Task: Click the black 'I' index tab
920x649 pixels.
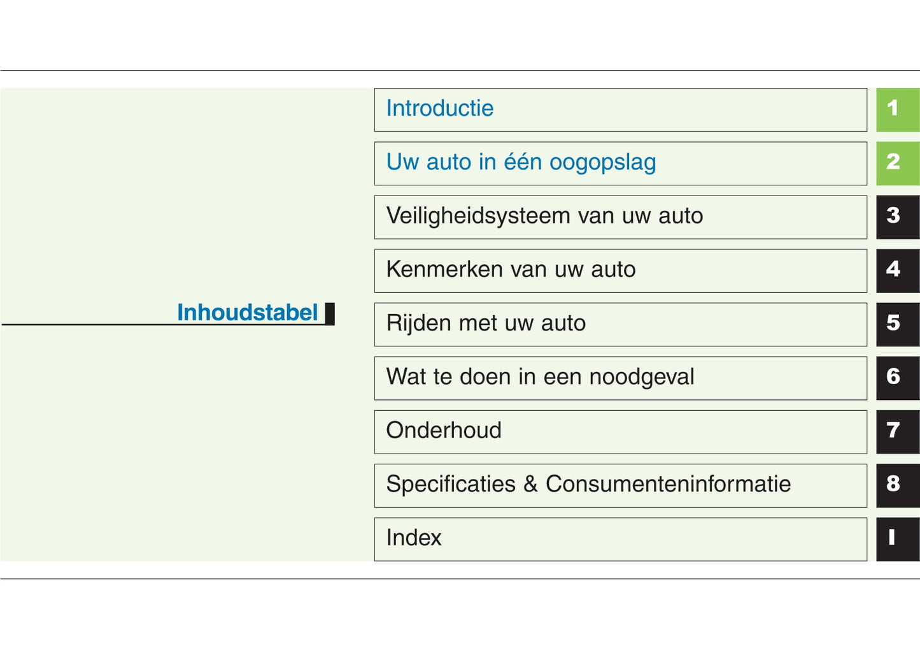Action: pos(897,539)
